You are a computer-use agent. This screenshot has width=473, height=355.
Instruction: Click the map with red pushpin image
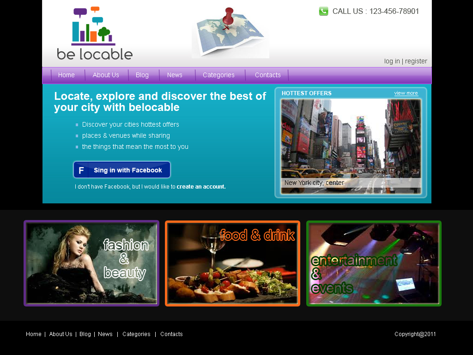(x=230, y=33)
